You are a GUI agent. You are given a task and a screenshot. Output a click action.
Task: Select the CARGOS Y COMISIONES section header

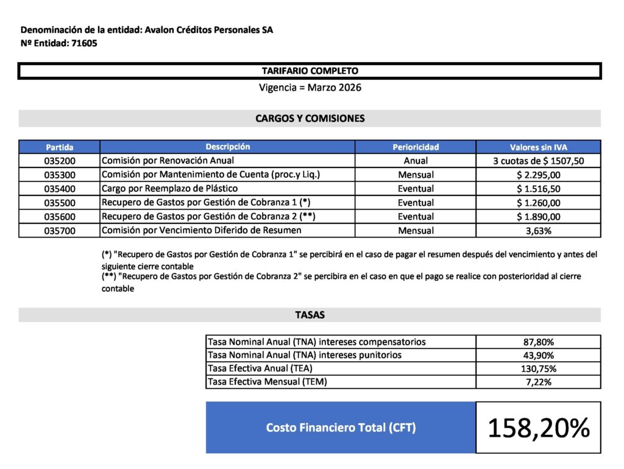click(310, 118)
